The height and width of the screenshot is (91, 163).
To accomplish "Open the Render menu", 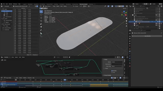I will click(x=10, y=4).
